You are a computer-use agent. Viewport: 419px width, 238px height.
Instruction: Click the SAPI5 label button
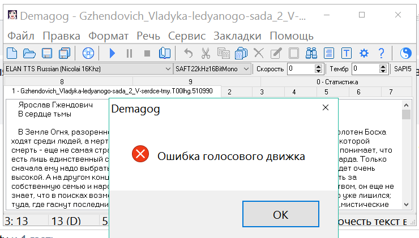403,69
